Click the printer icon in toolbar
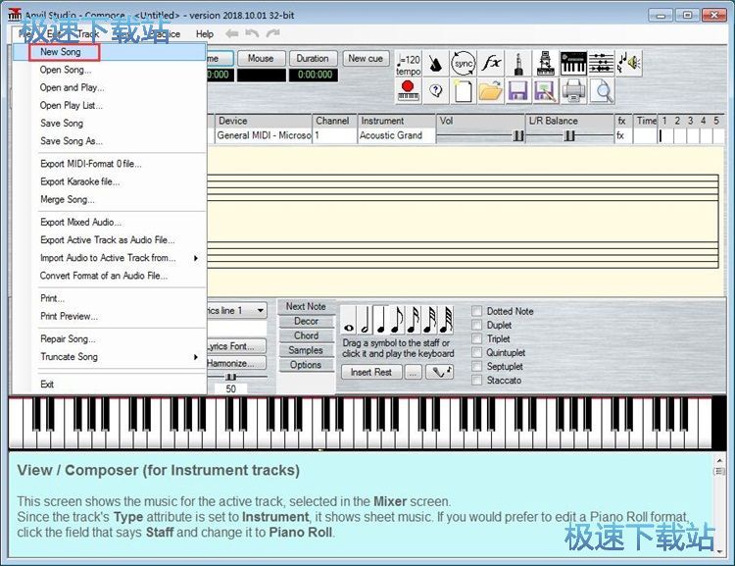 point(573,91)
